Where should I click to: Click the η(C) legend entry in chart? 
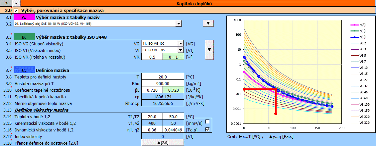point(360,37)
